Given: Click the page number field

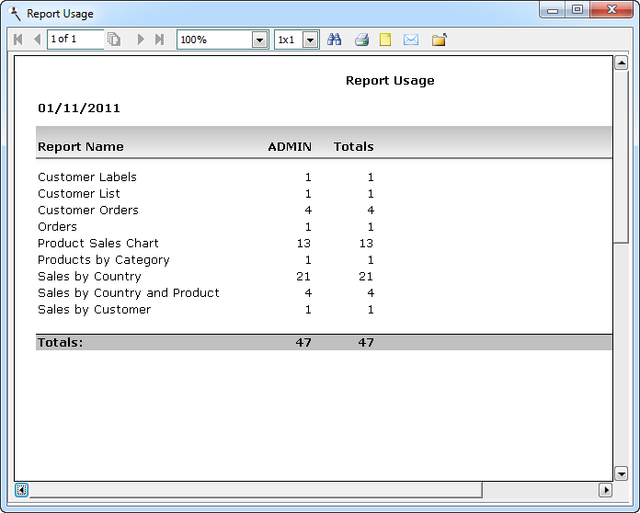Looking at the screenshot, I should point(74,40).
